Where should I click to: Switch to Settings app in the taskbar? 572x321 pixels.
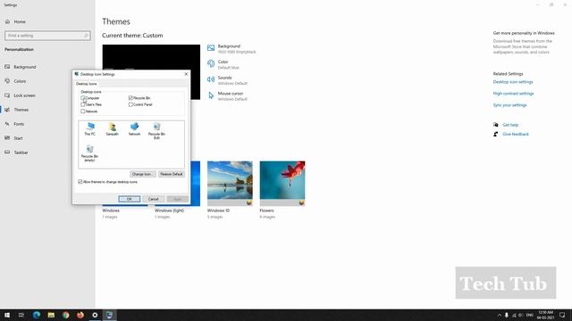pyautogui.click(x=95, y=315)
